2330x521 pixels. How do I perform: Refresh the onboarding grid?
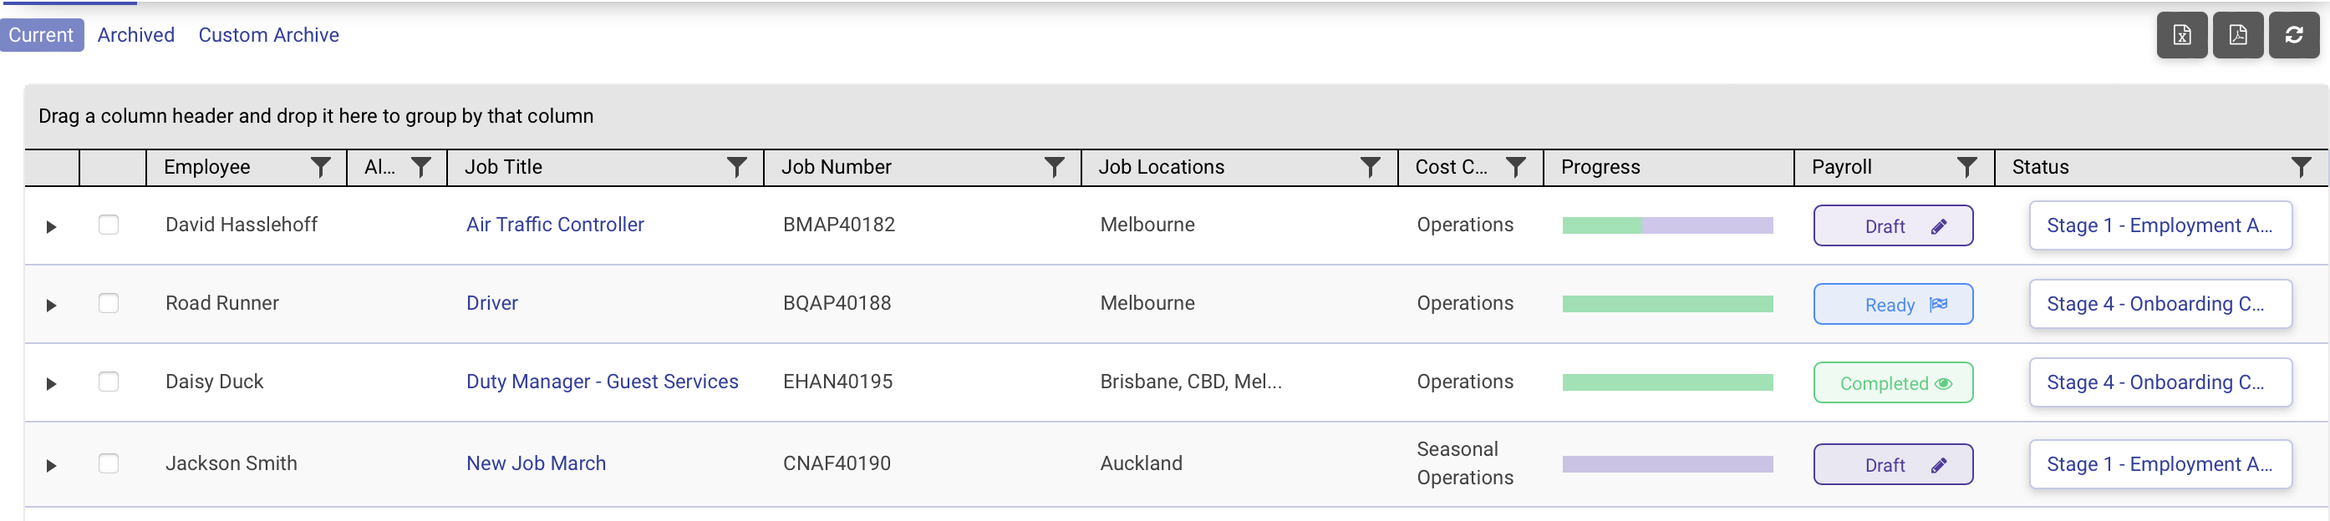(2294, 35)
